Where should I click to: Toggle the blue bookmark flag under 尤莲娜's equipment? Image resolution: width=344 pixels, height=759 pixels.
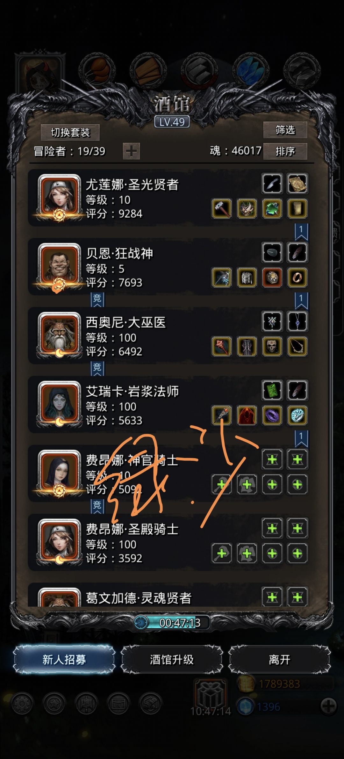pyautogui.click(x=301, y=232)
